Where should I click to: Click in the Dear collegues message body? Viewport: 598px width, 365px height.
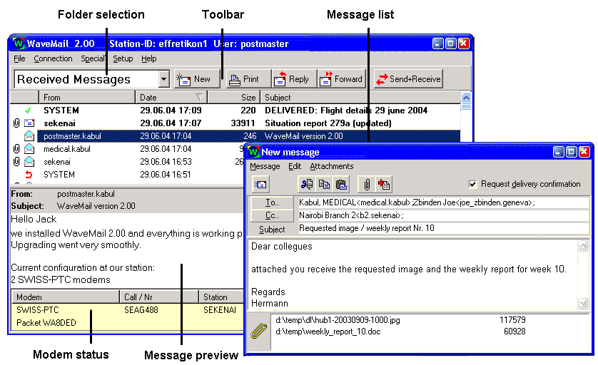coord(413,274)
